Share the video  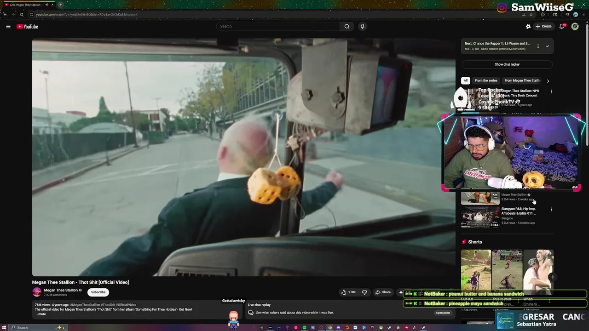[x=383, y=292]
